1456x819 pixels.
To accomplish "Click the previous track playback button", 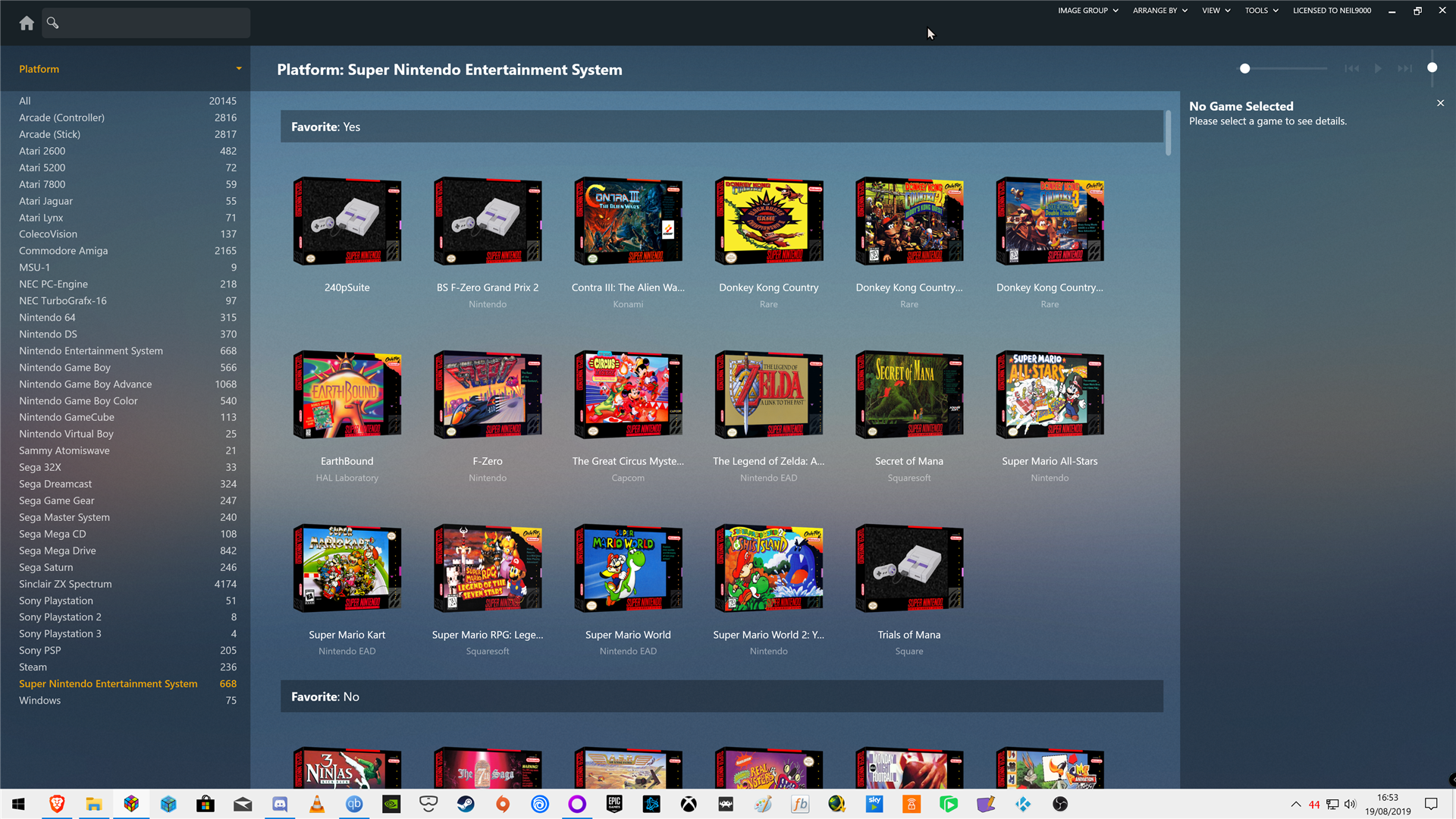I will coord(1351,68).
